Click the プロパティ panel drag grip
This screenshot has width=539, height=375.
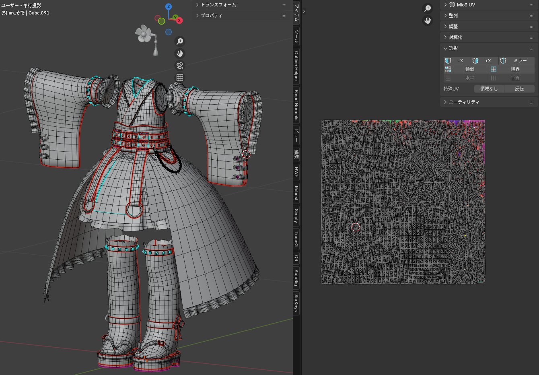coord(284,16)
